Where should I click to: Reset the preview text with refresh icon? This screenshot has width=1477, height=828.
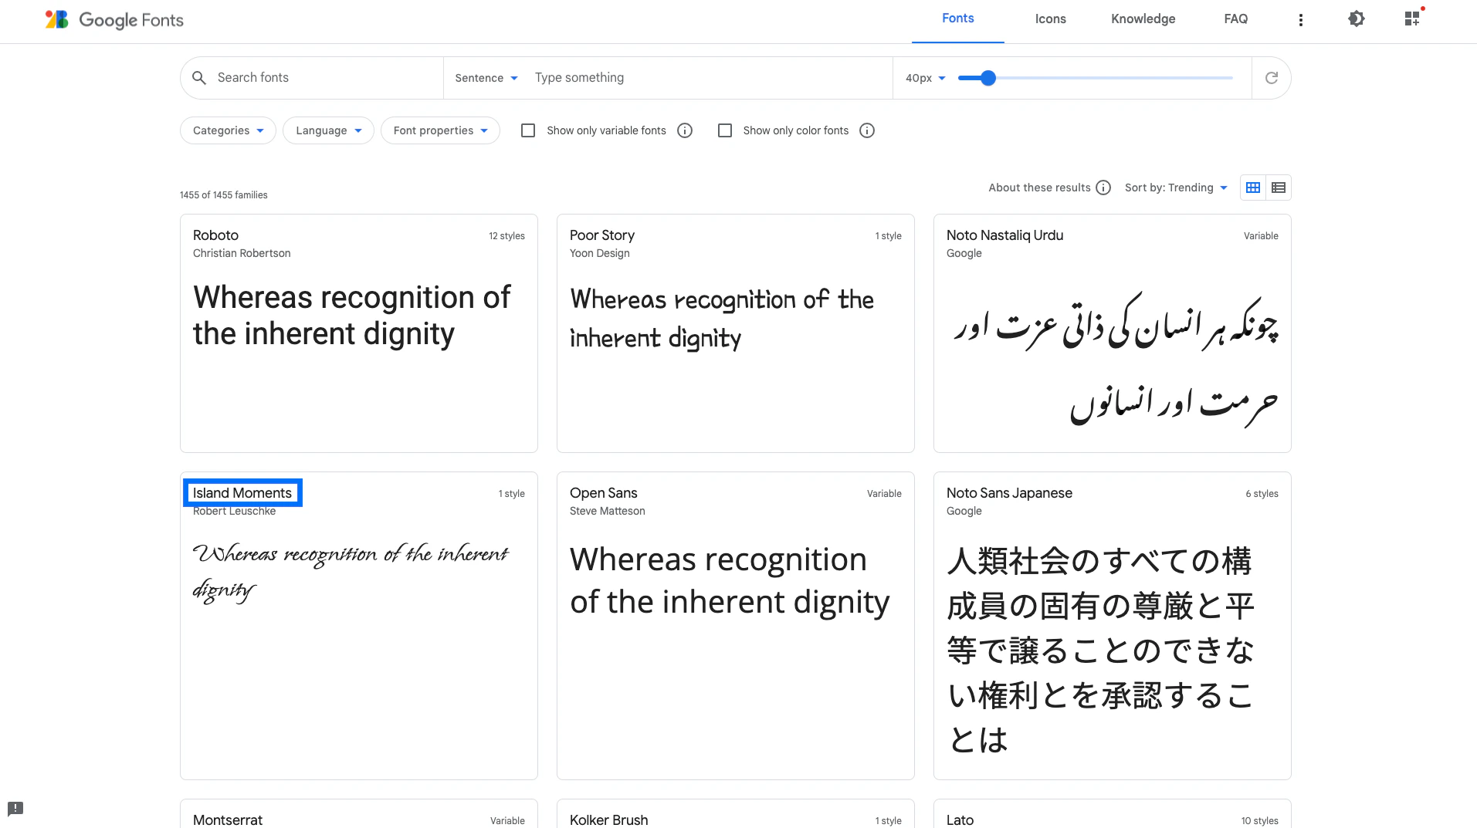click(x=1270, y=77)
